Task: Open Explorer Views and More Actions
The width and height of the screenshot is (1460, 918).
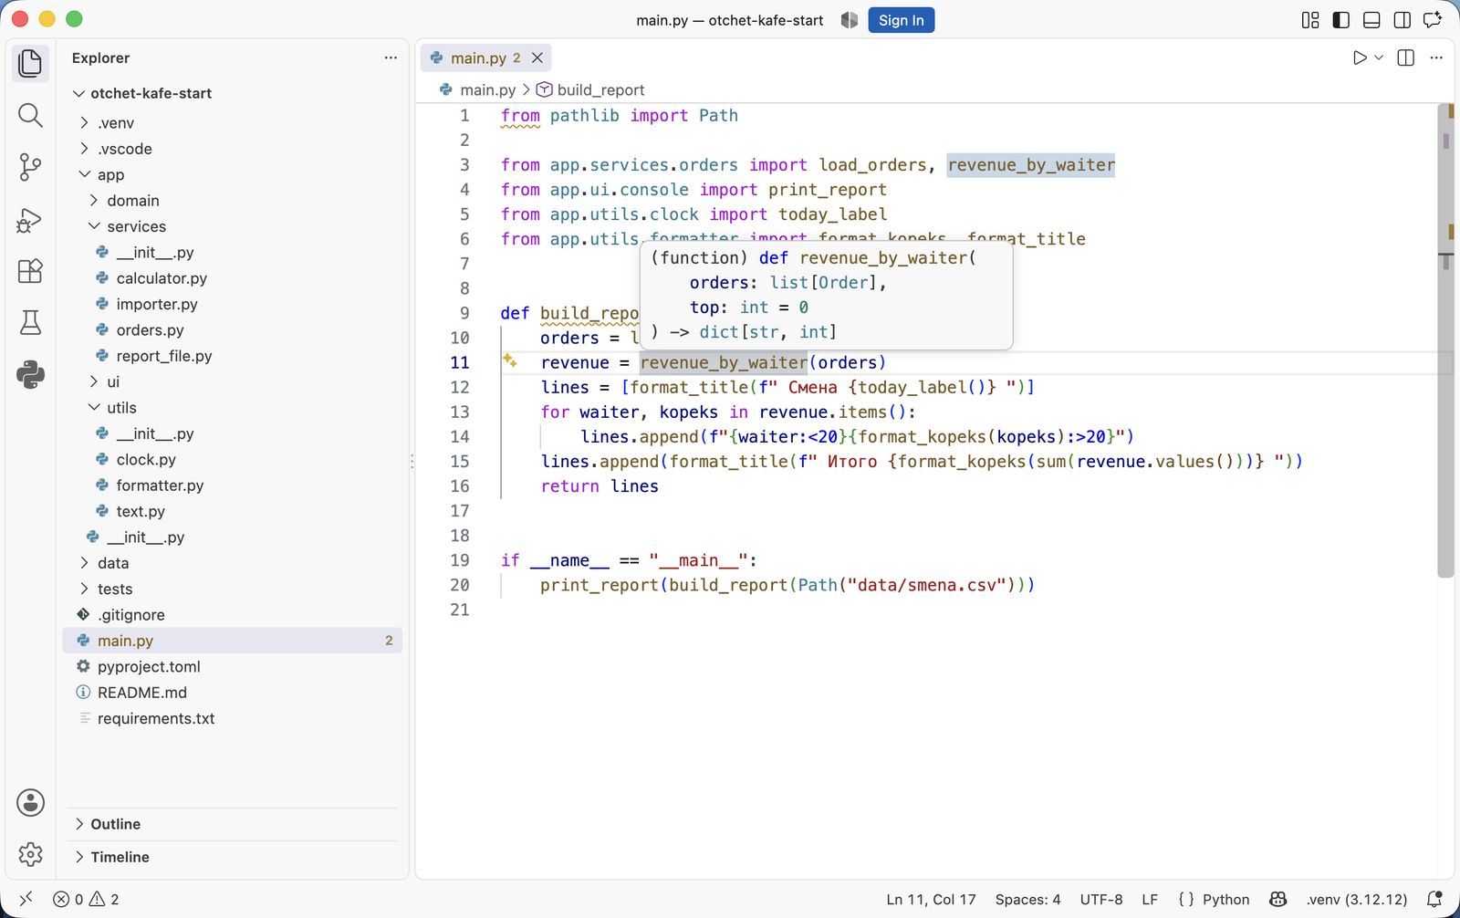Action: (x=391, y=57)
